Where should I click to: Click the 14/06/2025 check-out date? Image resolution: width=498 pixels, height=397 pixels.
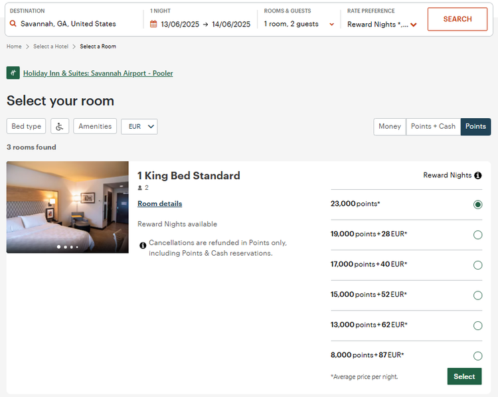231,24
